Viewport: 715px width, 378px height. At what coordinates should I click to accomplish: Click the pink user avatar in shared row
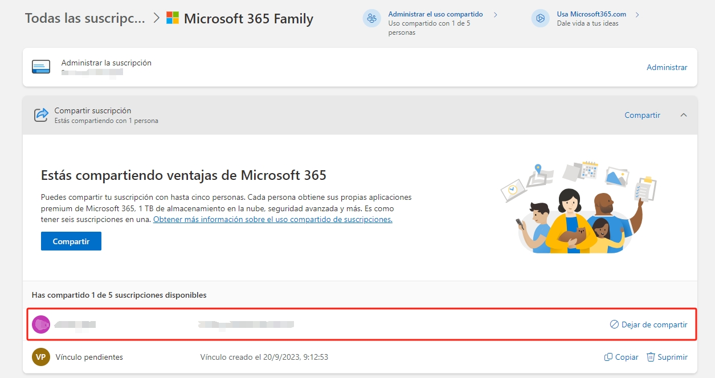coord(41,324)
